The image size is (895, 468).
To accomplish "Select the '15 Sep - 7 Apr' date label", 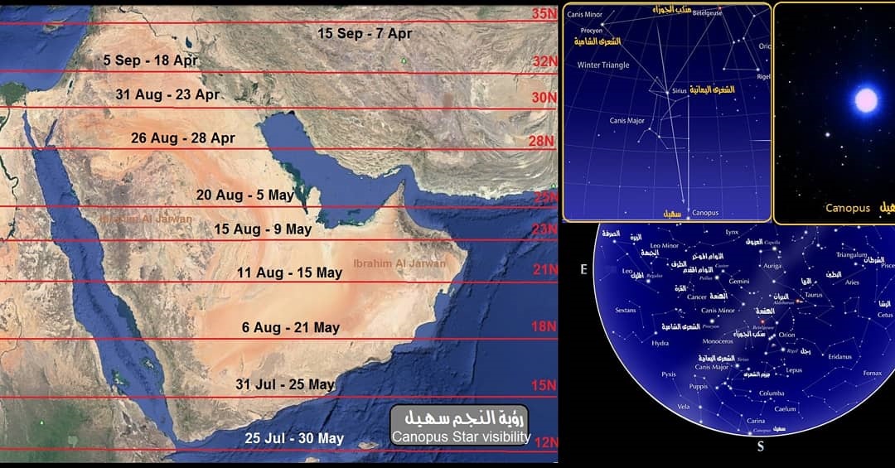I will [x=365, y=34].
